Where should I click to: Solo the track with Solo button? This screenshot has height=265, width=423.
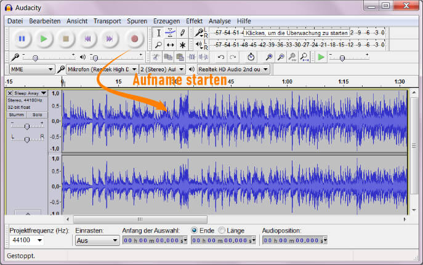click(37, 115)
